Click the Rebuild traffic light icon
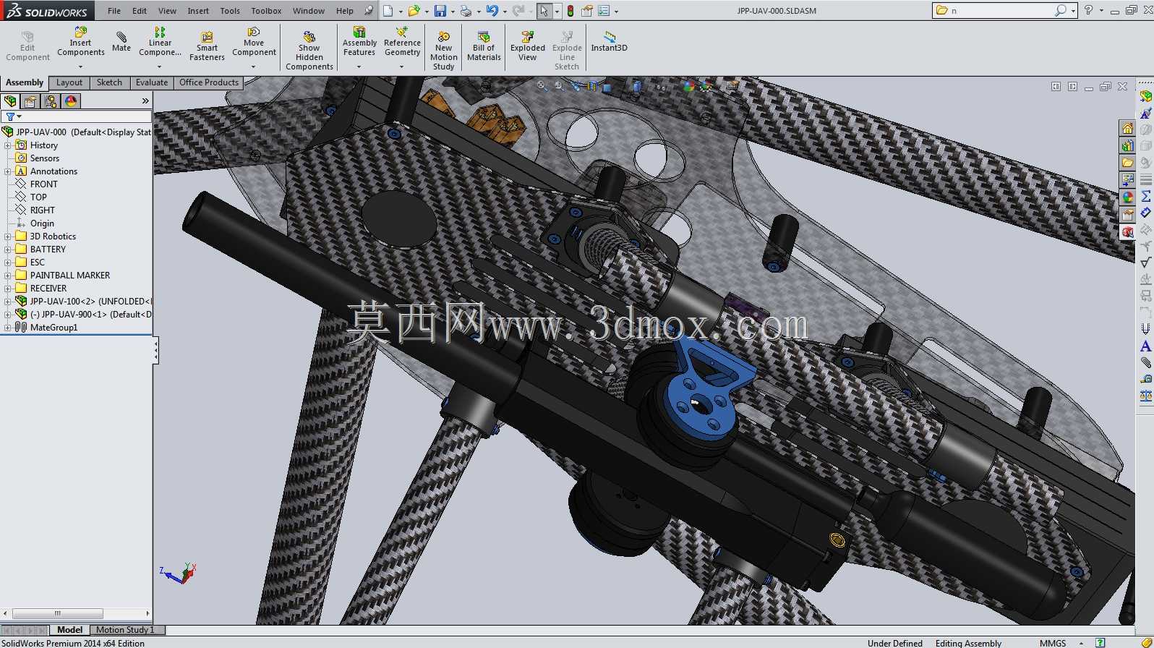Screen dimensions: 1154x648 (x=570, y=11)
